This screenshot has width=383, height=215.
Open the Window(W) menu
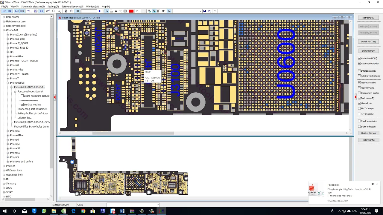(92, 6)
